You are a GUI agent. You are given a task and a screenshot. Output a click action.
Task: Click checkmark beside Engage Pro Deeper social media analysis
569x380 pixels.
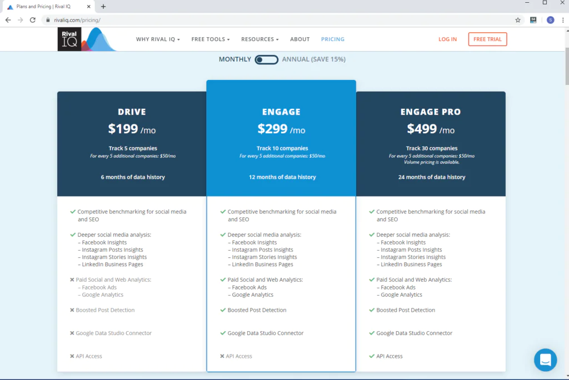372,234
